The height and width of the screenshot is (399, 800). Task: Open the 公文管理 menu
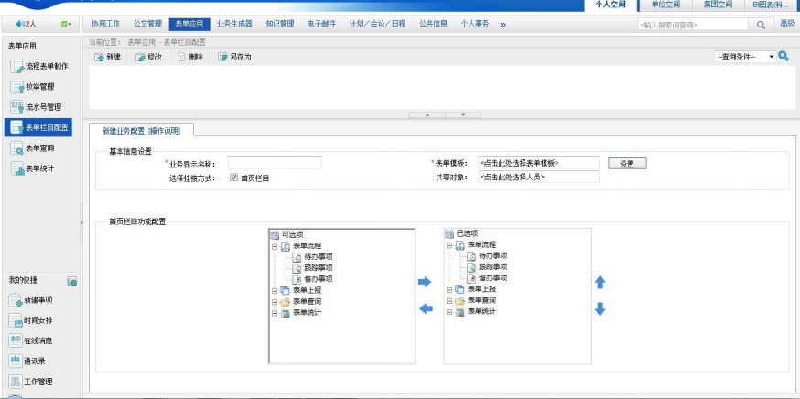[147, 24]
